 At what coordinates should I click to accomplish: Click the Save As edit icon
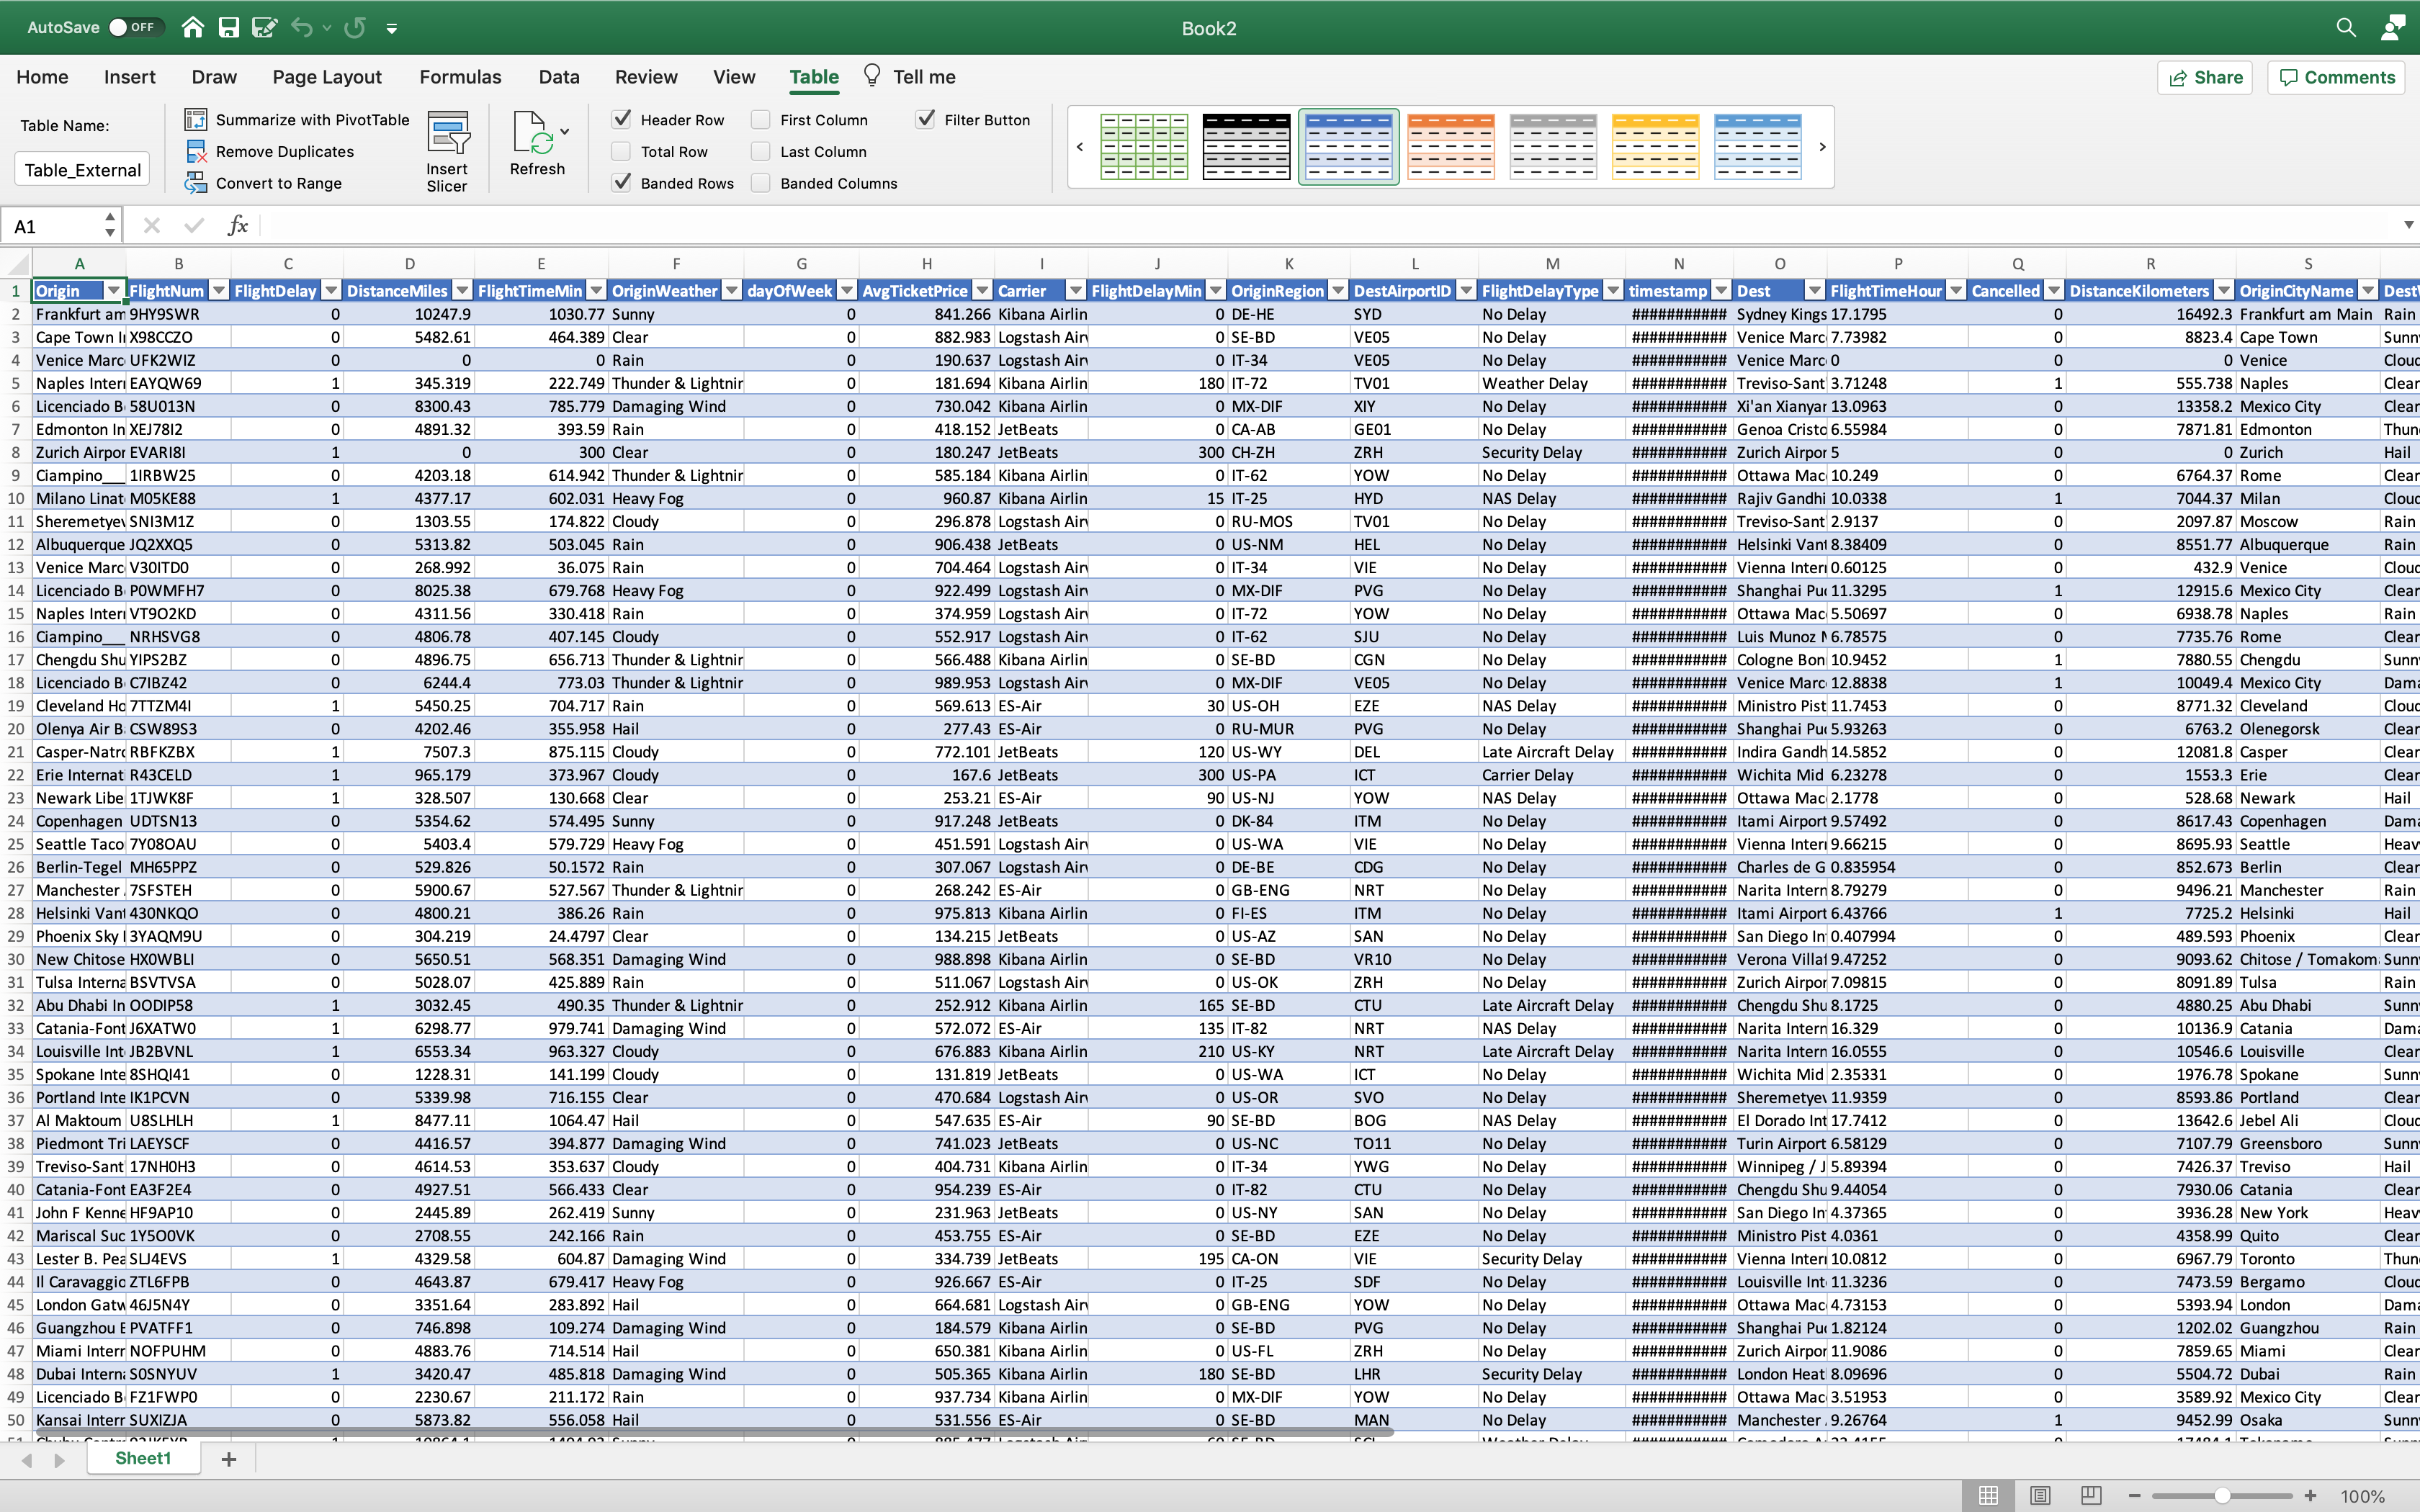264,27
